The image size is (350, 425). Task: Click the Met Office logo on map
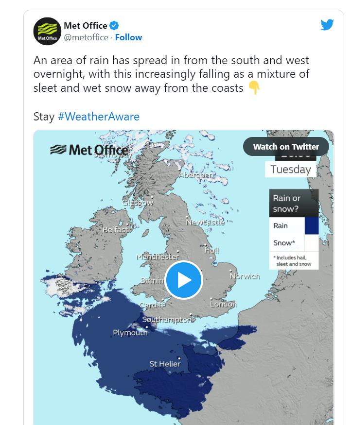click(89, 150)
